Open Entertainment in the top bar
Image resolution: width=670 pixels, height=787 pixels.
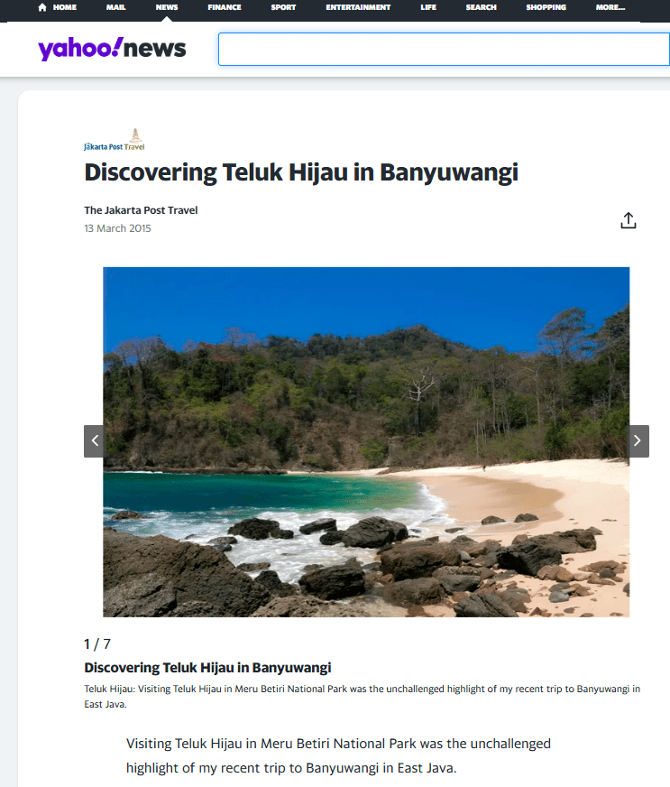(358, 7)
